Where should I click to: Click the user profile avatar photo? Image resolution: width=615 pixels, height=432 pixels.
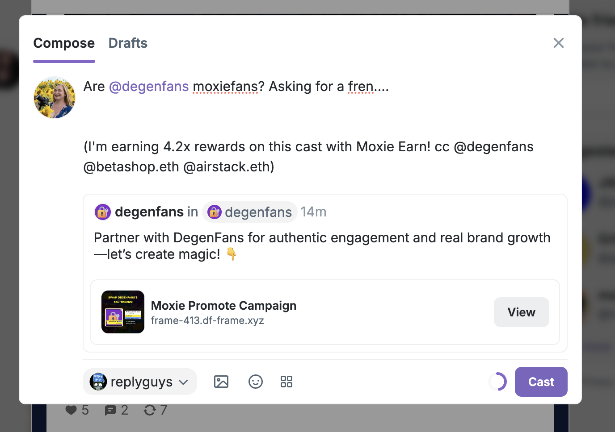point(55,97)
